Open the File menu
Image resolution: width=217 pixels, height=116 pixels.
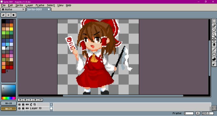click(x=3, y=5)
